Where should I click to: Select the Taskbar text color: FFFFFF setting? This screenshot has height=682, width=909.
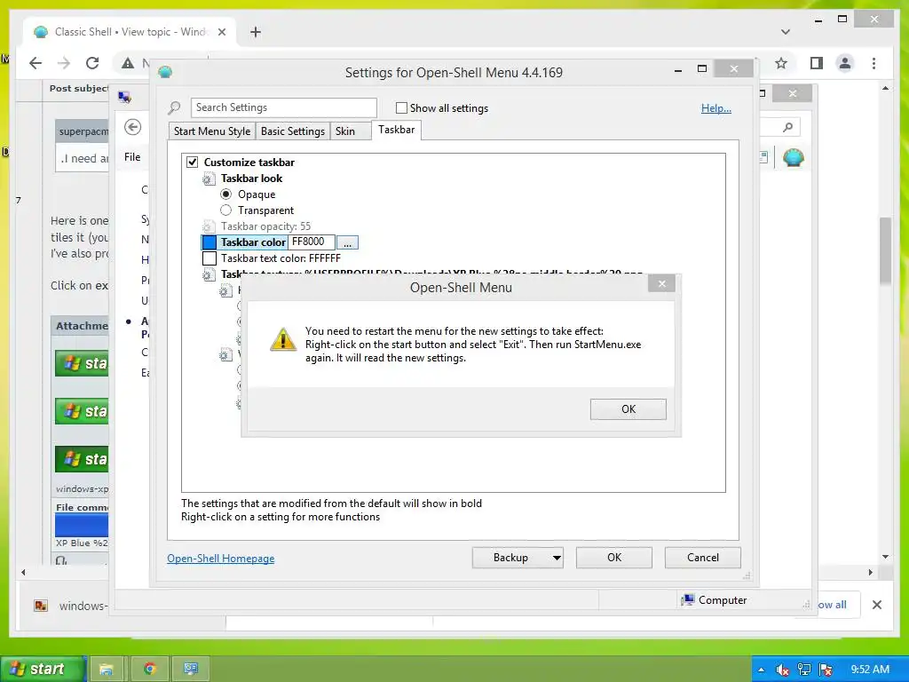tap(281, 258)
